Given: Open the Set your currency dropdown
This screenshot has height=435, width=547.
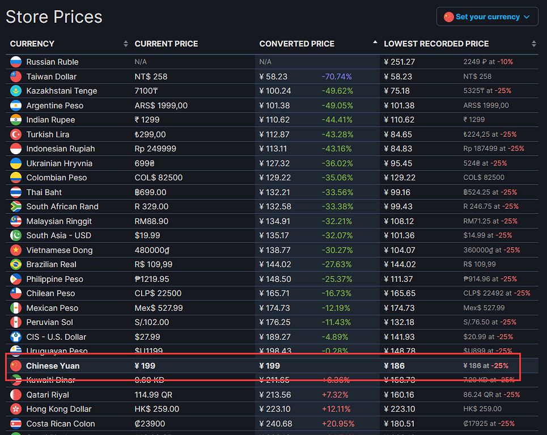Looking at the screenshot, I should tap(487, 17).
